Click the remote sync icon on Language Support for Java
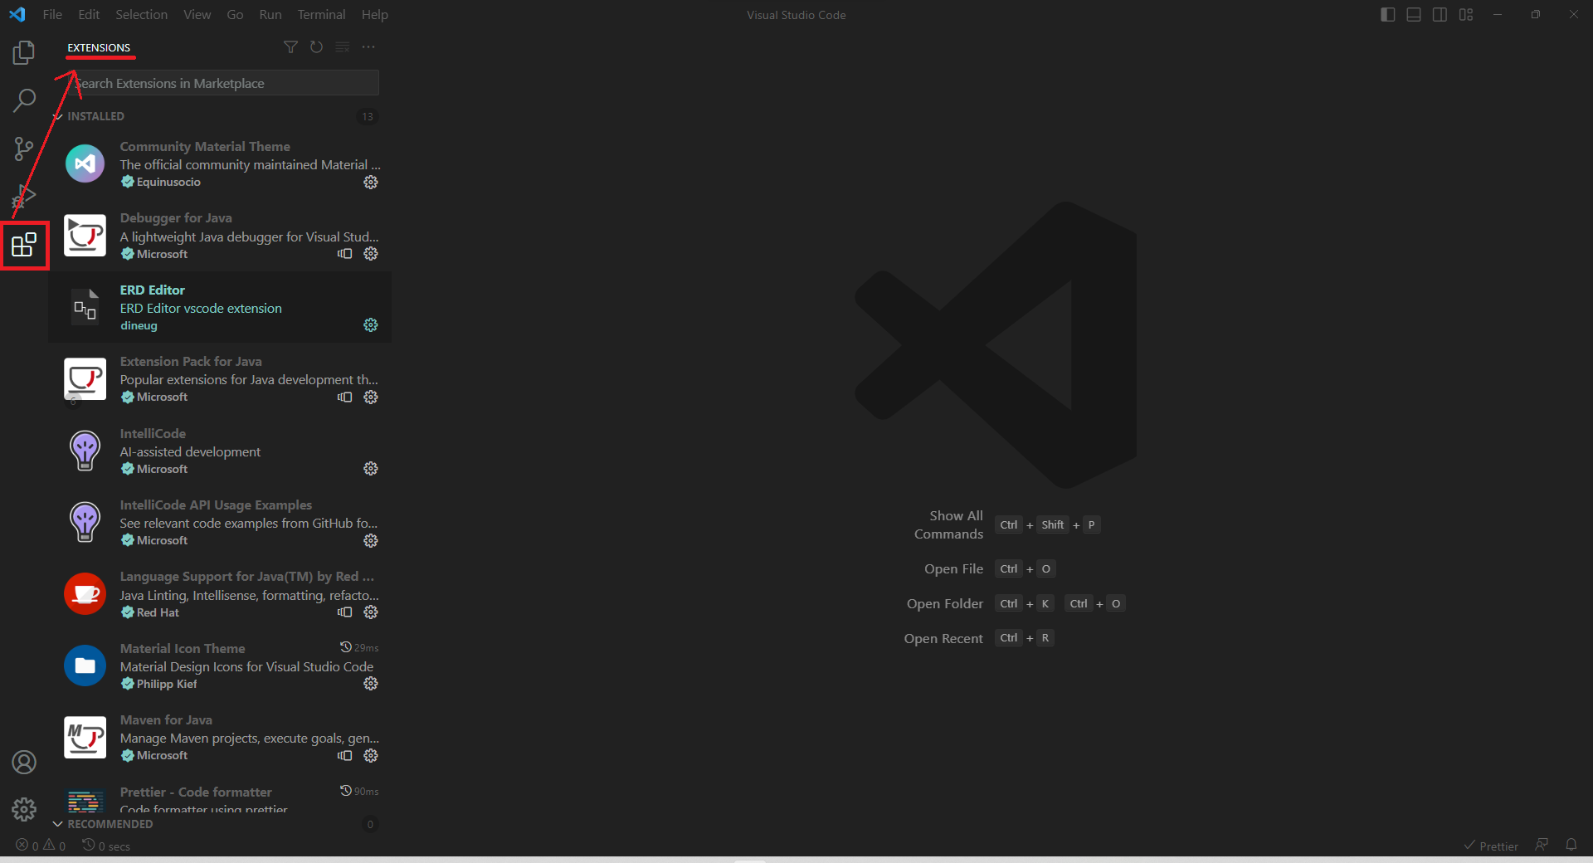 tap(345, 612)
